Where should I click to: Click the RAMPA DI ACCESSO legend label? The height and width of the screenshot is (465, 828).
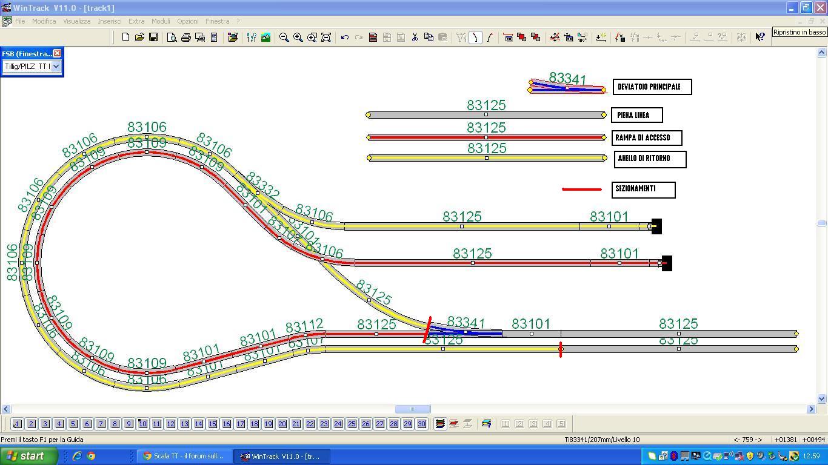coord(647,138)
